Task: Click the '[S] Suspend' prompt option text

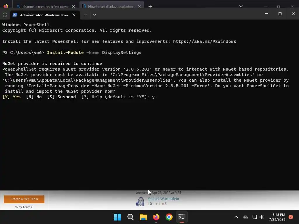Action: coord(61,97)
